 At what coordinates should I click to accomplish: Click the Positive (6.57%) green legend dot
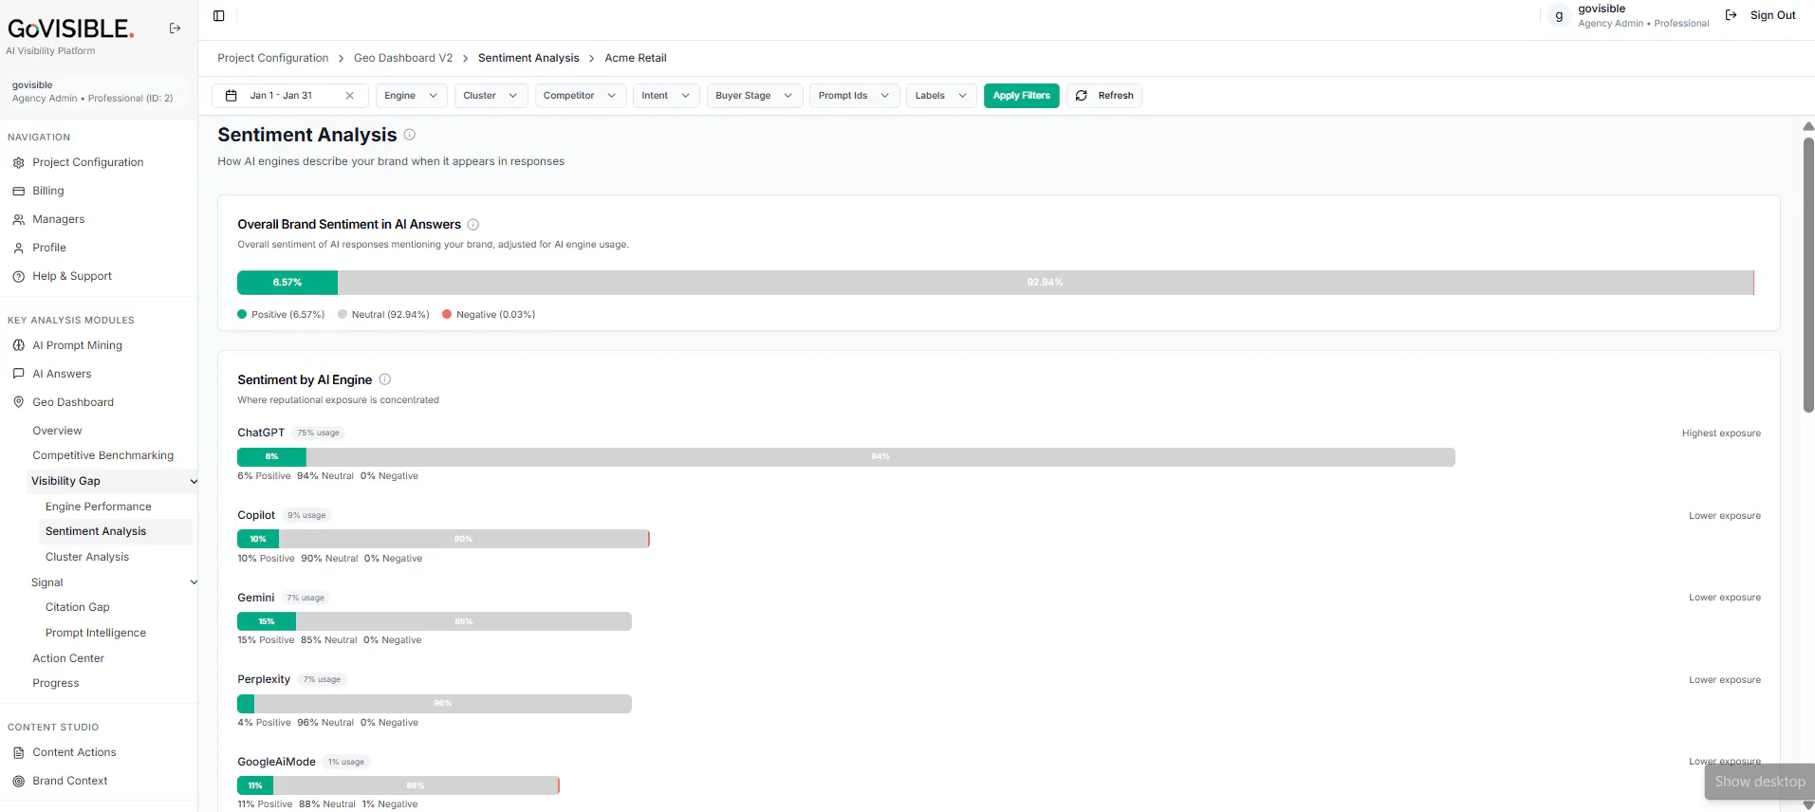pyautogui.click(x=242, y=314)
